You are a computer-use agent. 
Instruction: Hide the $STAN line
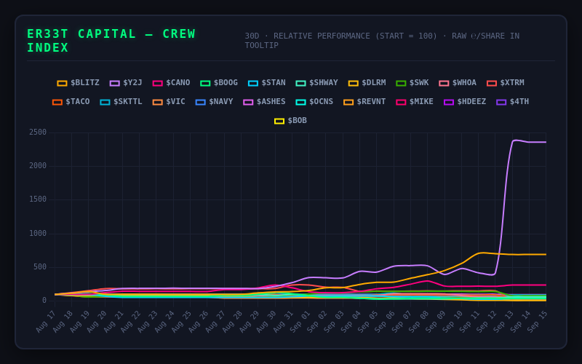point(266,83)
